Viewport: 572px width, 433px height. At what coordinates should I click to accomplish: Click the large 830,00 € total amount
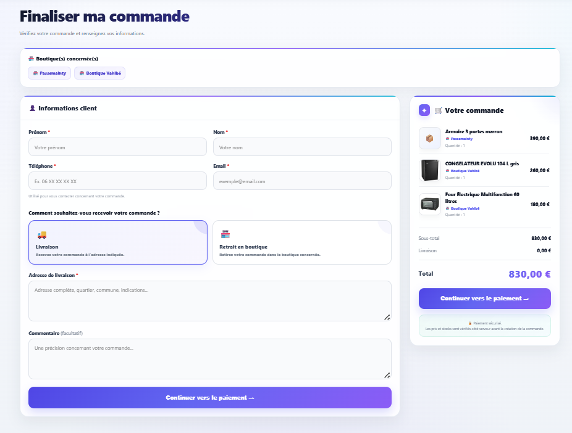(529, 274)
